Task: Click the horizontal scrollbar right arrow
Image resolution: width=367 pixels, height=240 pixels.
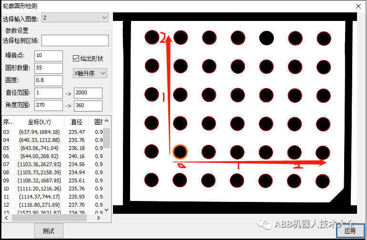Action: coord(99,218)
